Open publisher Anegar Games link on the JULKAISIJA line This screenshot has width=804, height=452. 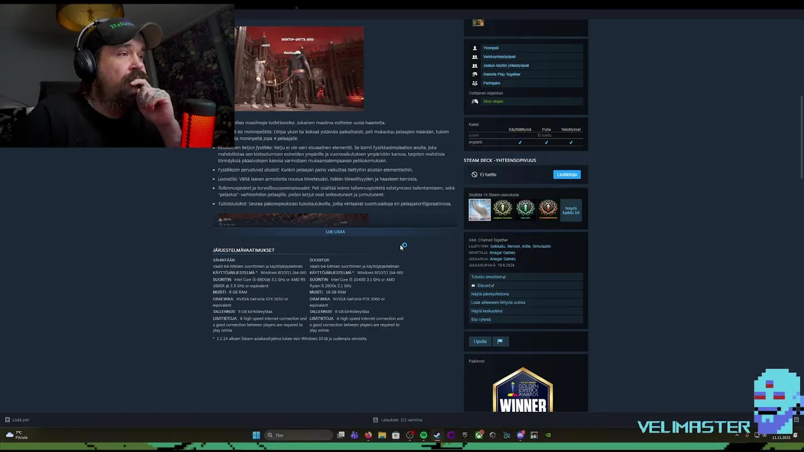coord(503,259)
